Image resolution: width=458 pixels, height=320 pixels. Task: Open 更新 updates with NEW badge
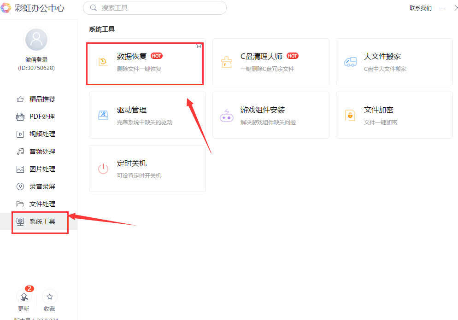(24, 297)
